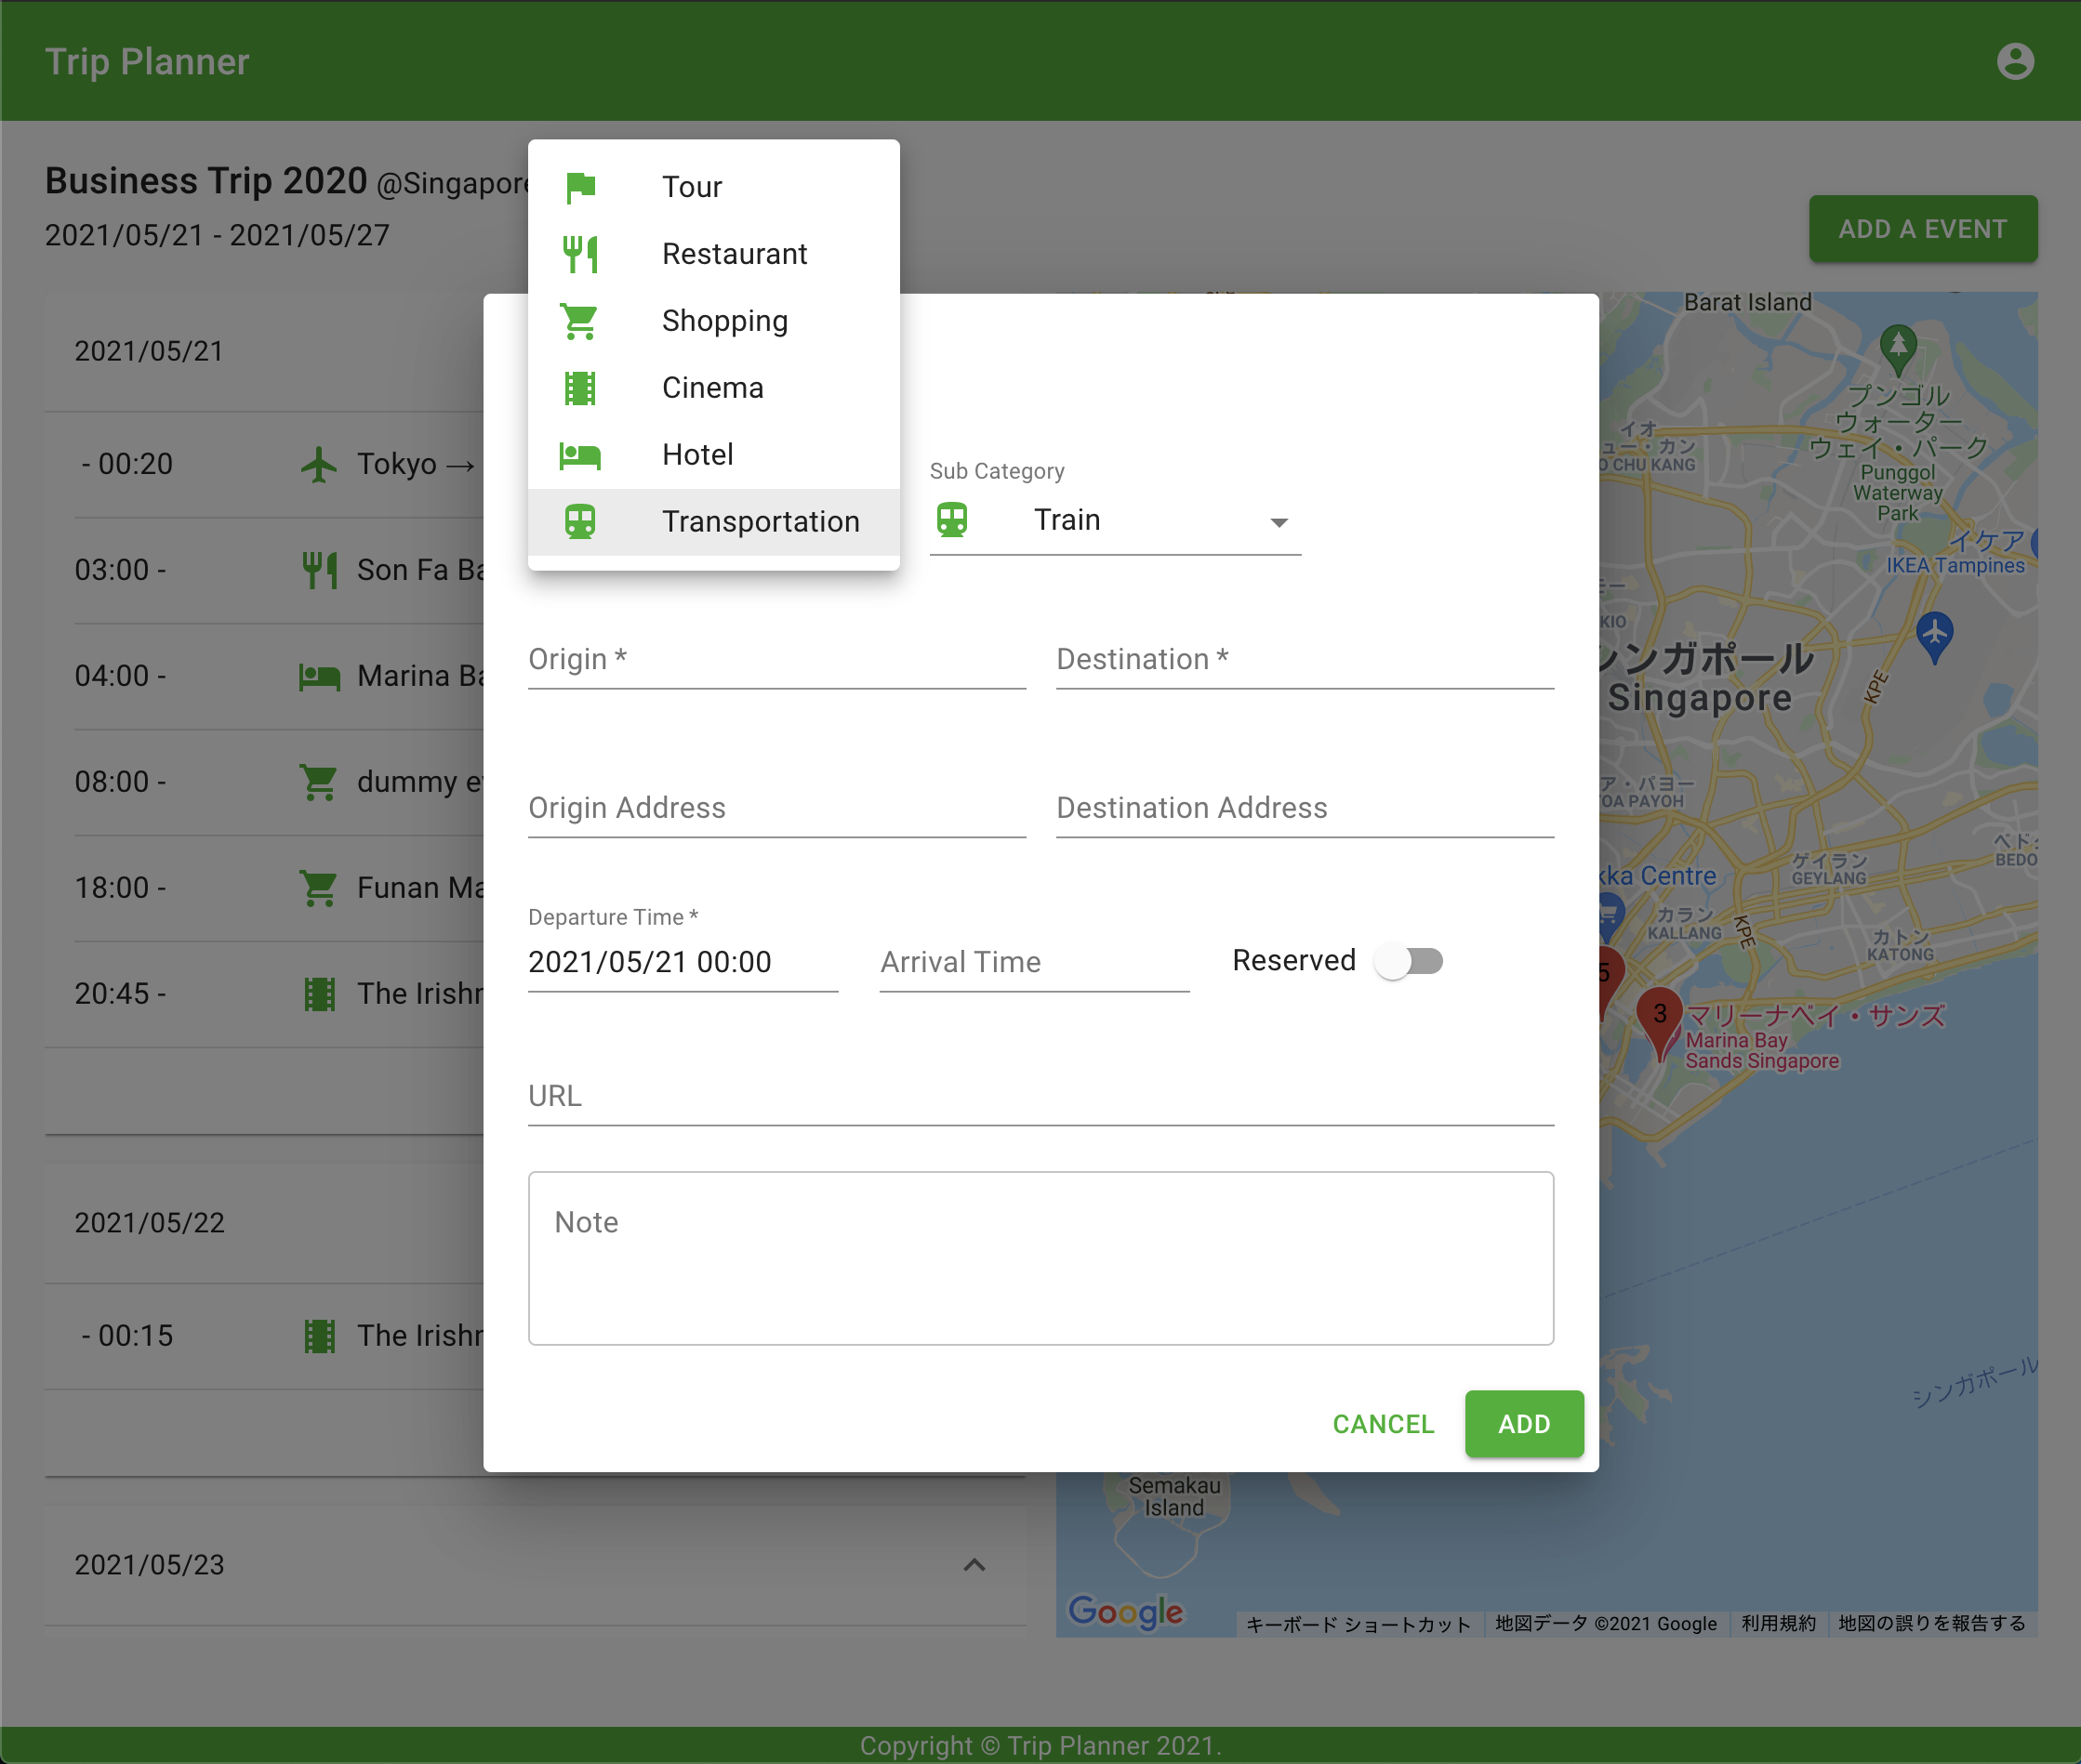Image resolution: width=2081 pixels, height=1764 pixels.
Task: Click the CANCEL button
Action: pos(1384,1424)
